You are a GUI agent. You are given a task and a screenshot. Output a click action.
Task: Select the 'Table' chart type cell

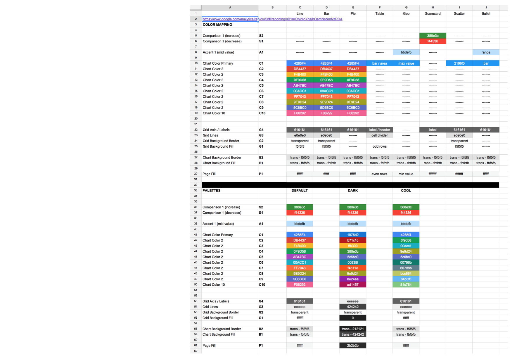click(380, 13)
